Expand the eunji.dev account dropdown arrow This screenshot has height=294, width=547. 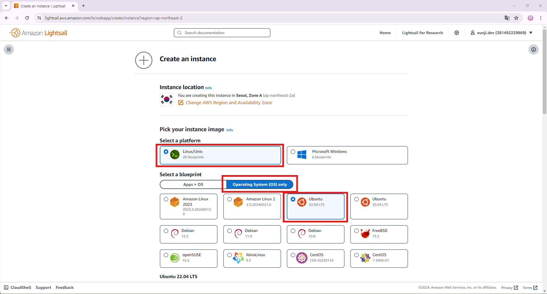coord(531,33)
